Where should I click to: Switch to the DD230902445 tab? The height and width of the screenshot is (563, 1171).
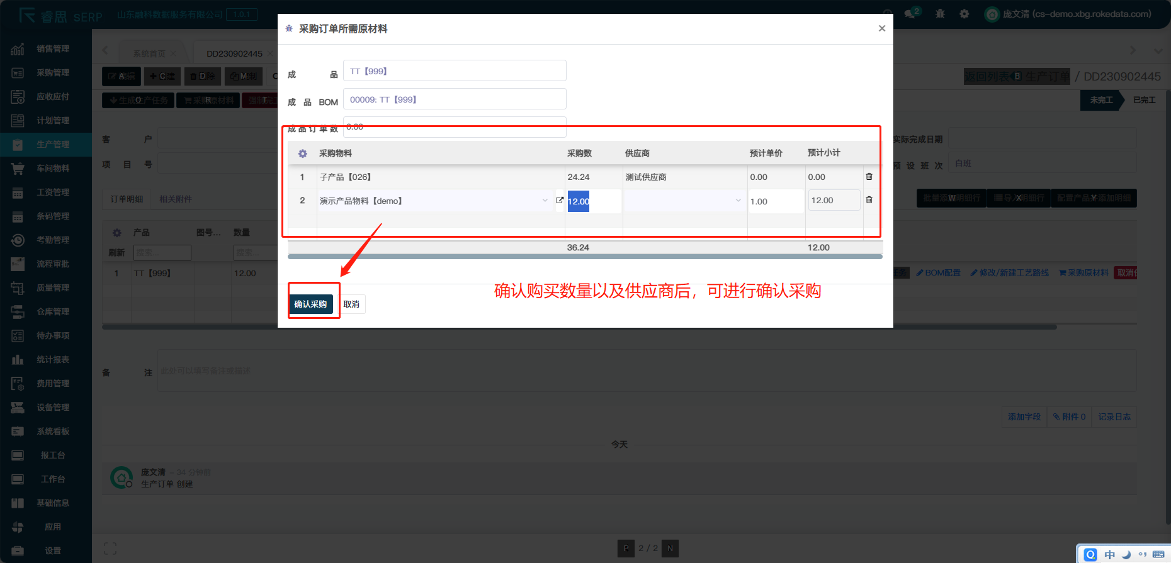[x=234, y=53]
